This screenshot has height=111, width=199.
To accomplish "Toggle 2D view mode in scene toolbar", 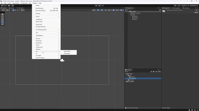I will click(98, 10).
